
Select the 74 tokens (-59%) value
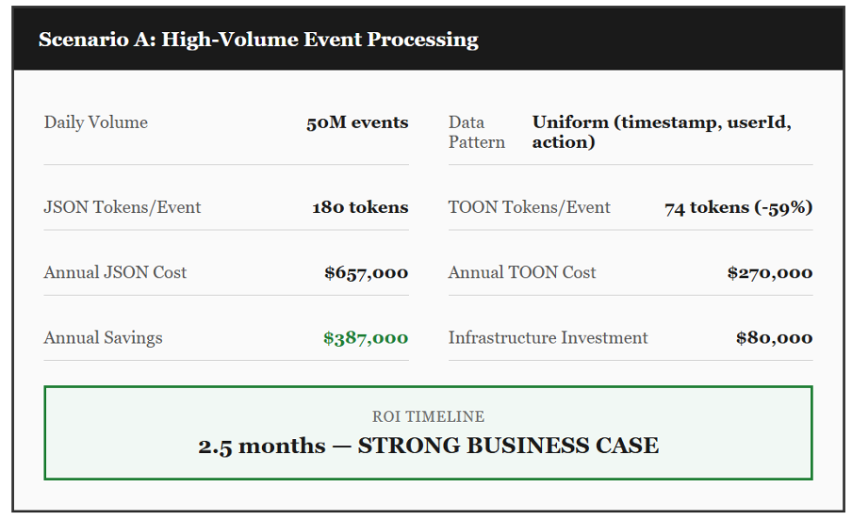coord(738,207)
